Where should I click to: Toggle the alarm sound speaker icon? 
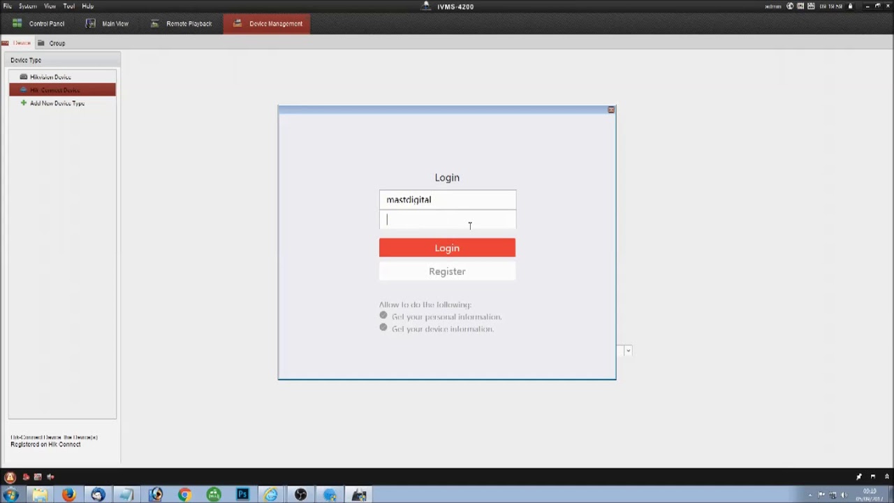[50, 477]
